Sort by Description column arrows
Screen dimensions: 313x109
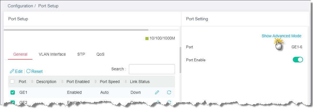(62, 82)
